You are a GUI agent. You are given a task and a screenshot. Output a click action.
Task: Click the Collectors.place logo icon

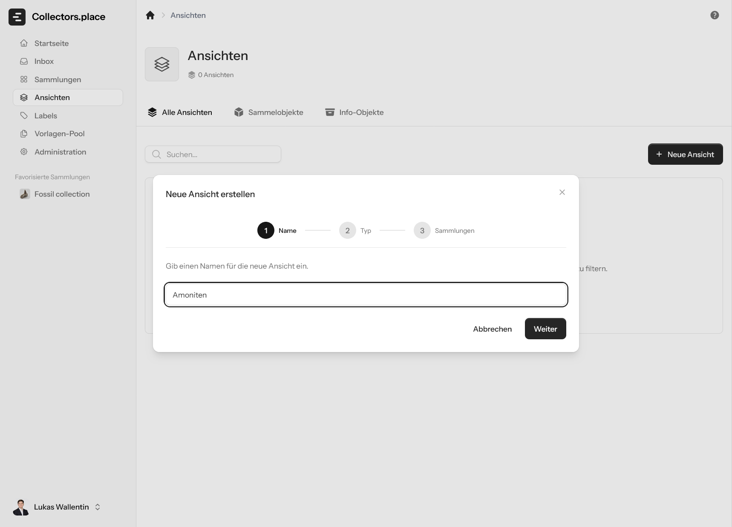[17, 17]
